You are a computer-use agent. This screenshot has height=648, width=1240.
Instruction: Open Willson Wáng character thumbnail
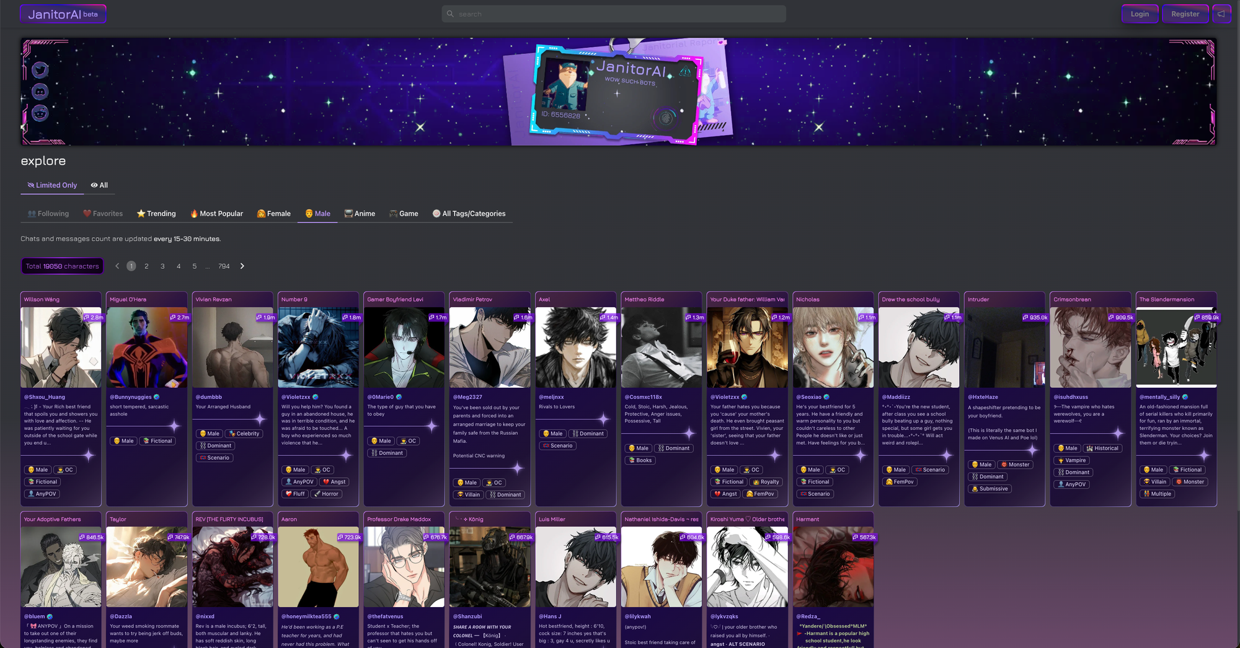[61, 348]
